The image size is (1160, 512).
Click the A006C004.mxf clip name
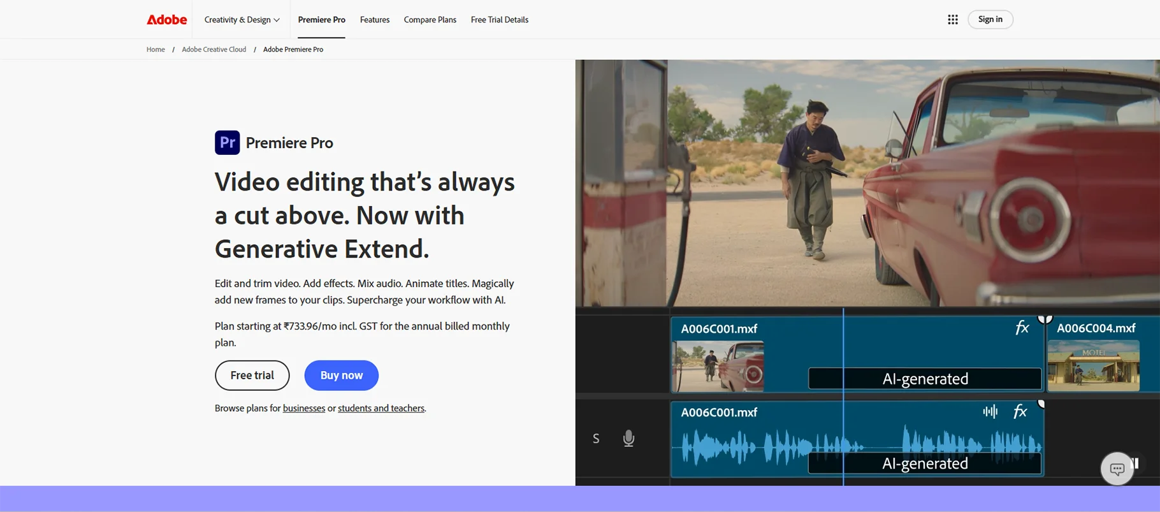1096,328
